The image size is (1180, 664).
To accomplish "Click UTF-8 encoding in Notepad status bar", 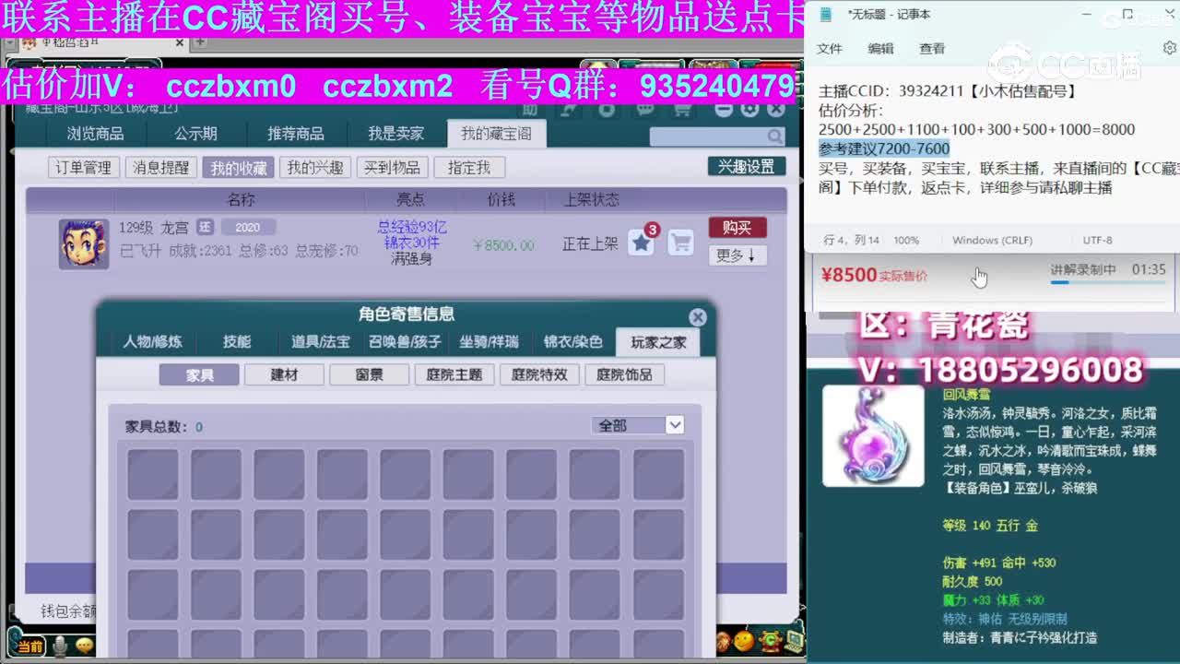I will click(1097, 240).
